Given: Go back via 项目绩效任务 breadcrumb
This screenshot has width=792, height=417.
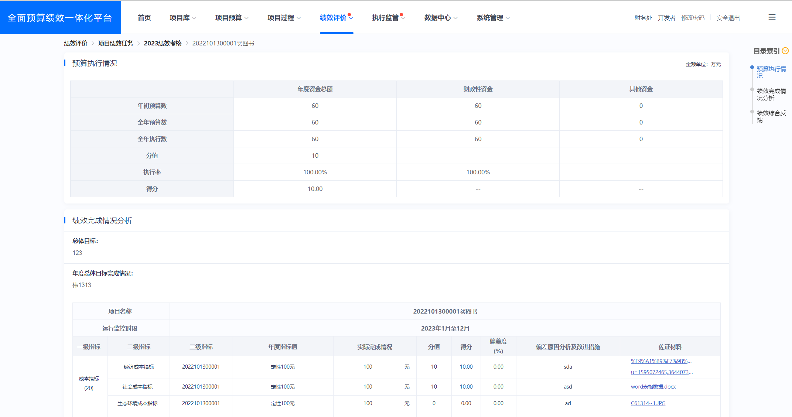Looking at the screenshot, I should [x=115, y=43].
